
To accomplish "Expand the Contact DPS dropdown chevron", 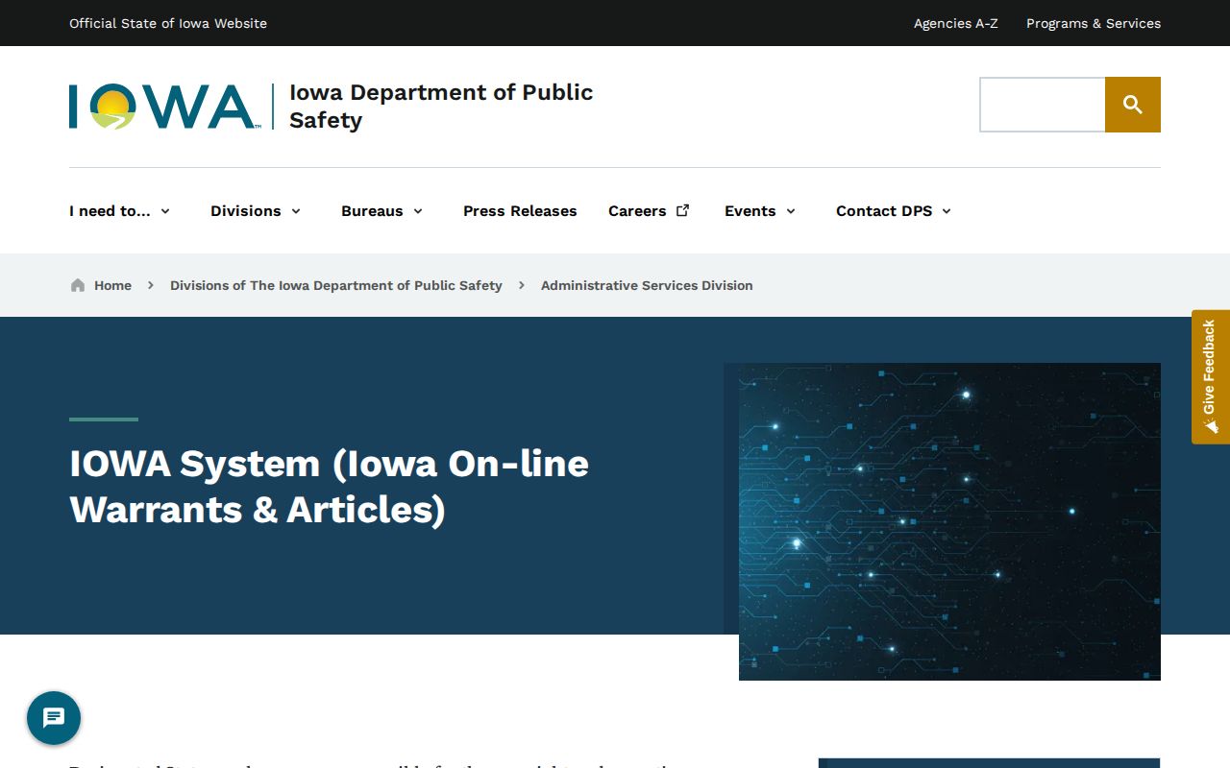I will coord(947,211).
